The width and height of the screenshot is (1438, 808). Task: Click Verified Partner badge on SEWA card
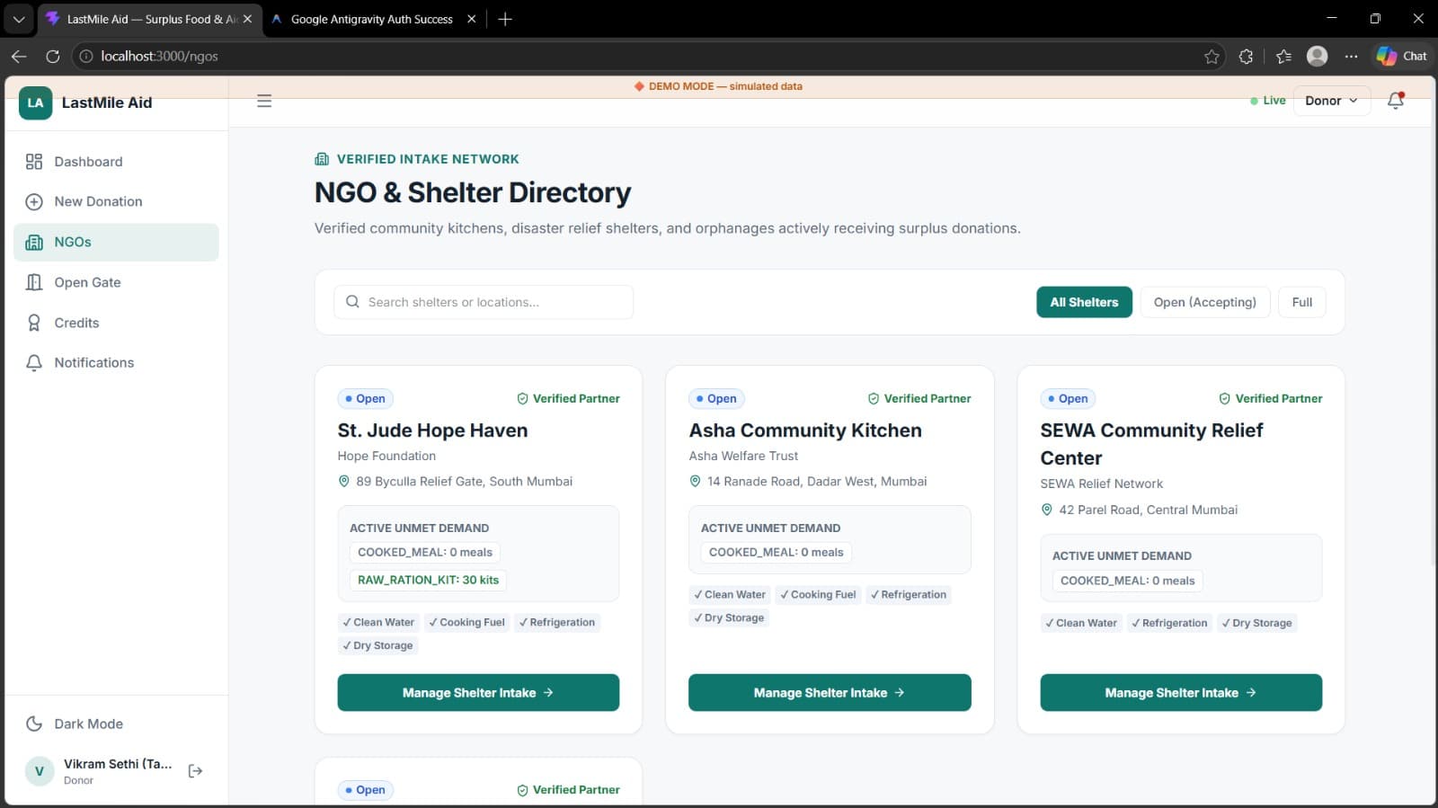(1270, 398)
